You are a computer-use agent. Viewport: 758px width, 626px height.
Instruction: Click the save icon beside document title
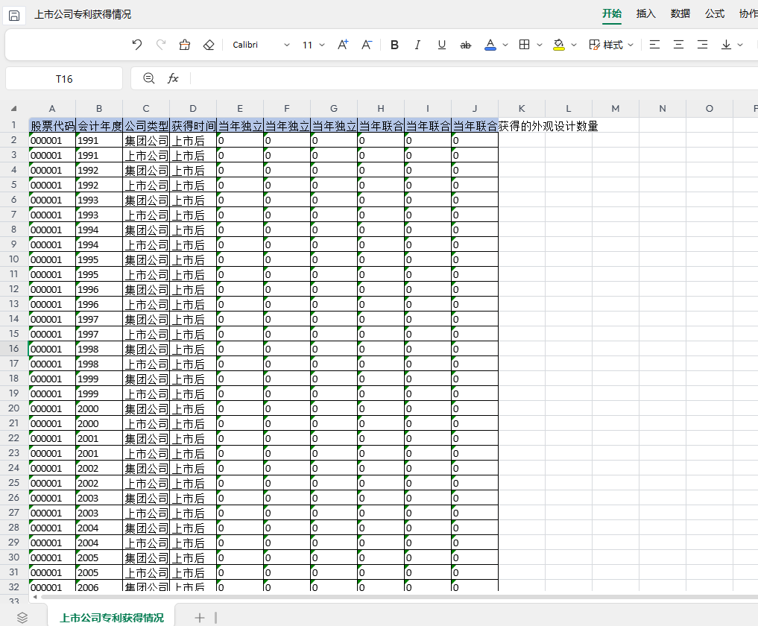[x=14, y=15]
